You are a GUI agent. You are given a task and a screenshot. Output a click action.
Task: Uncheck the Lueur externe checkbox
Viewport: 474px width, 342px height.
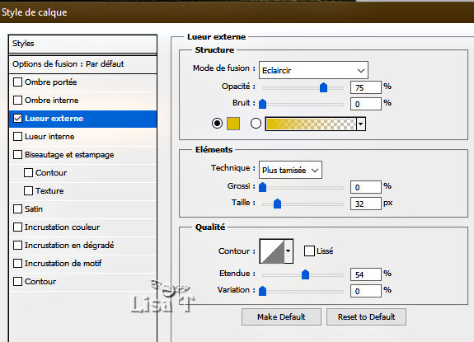click(x=18, y=118)
